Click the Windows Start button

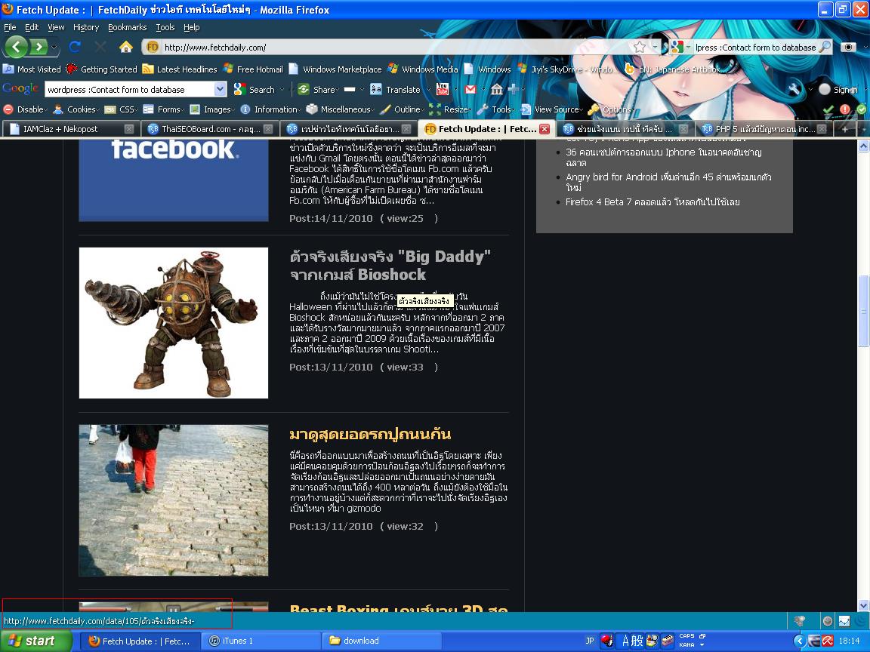36,641
